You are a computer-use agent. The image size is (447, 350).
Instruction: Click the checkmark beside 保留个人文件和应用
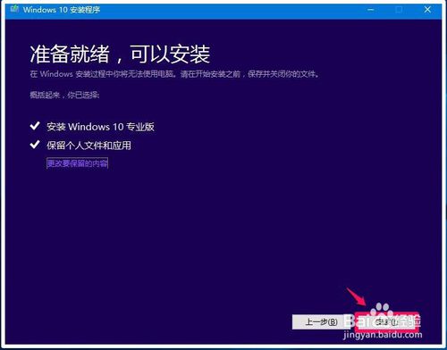35,145
